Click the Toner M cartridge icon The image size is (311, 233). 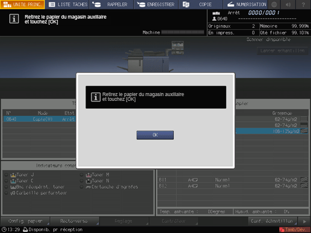[x=88, y=175]
